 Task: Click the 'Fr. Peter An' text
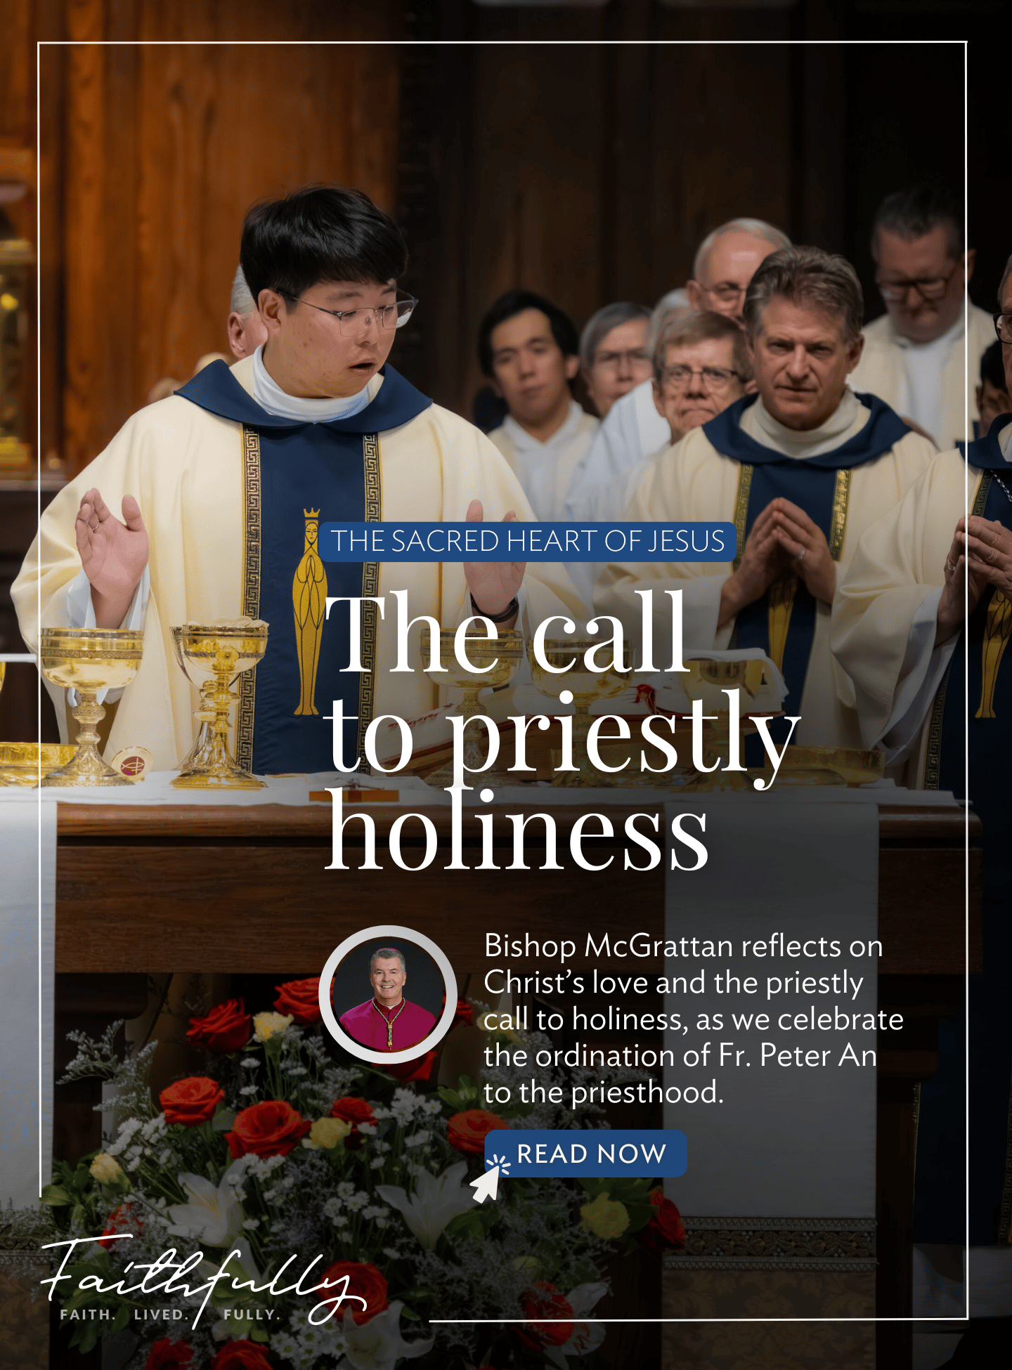pos(797,1055)
